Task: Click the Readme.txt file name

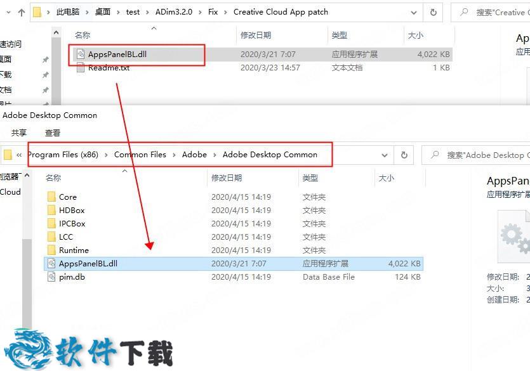Action: tap(109, 68)
